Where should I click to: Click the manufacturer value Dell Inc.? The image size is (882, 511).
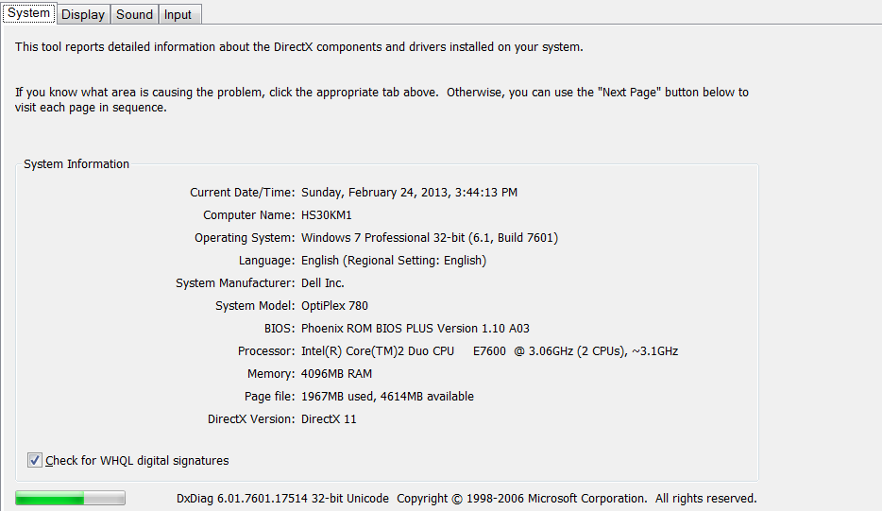click(322, 283)
